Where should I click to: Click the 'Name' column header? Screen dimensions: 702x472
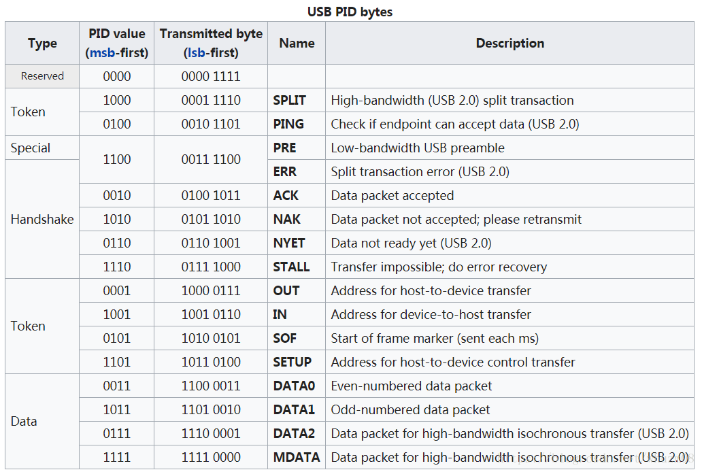(x=297, y=43)
